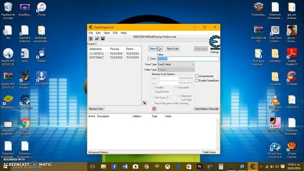Open the CCleaner desktop icon
The image size is (304, 171).
pos(292,78)
